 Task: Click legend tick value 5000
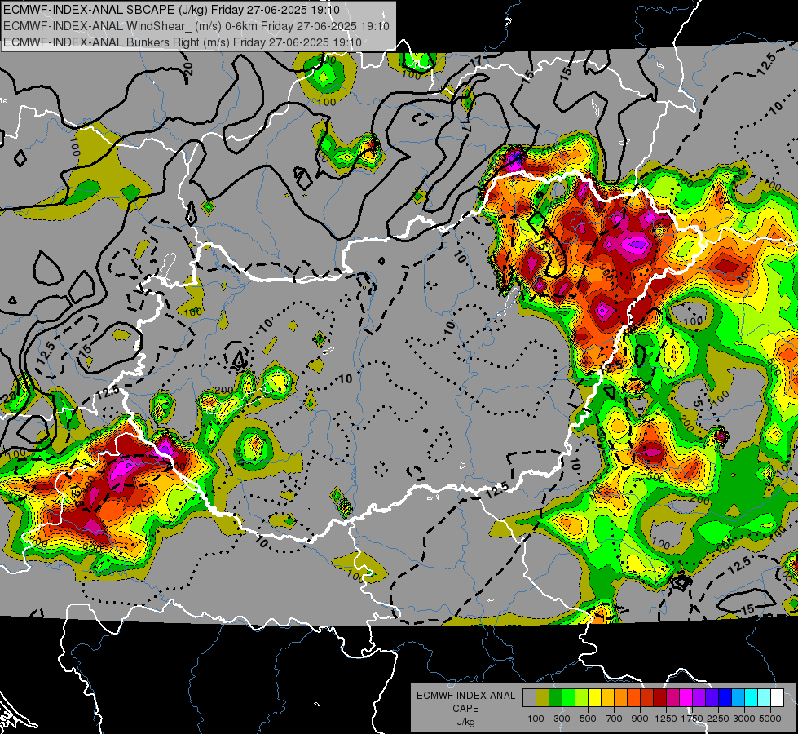coord(770,719)
